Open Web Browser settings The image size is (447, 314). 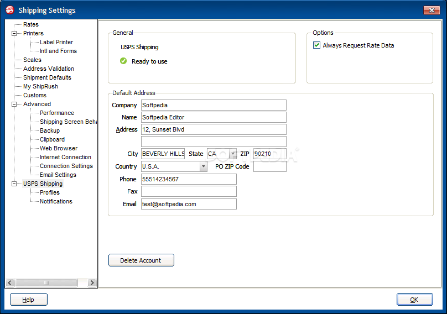(x=59, y=148)
